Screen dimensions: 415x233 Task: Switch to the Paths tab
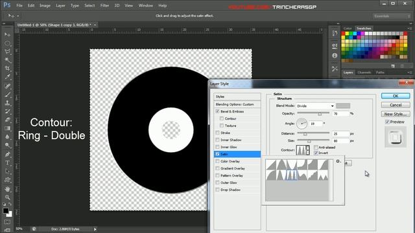pos(380,72)
